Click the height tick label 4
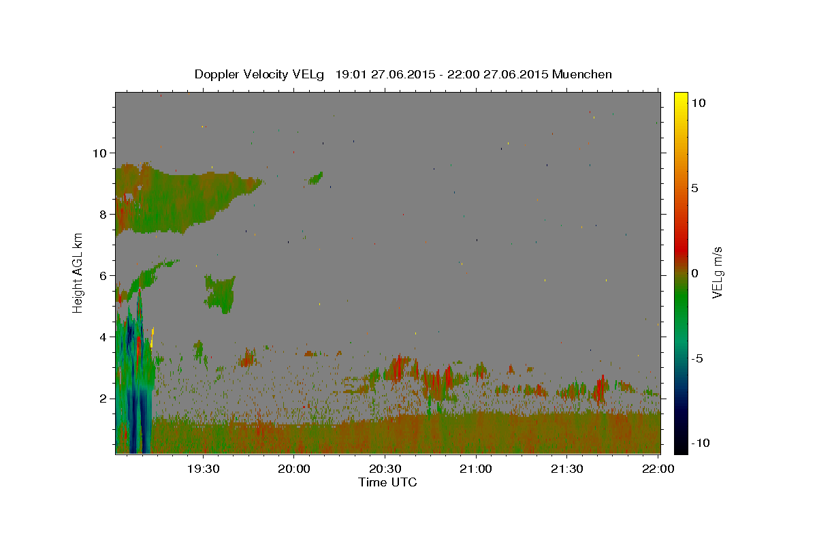 (103, 337)
